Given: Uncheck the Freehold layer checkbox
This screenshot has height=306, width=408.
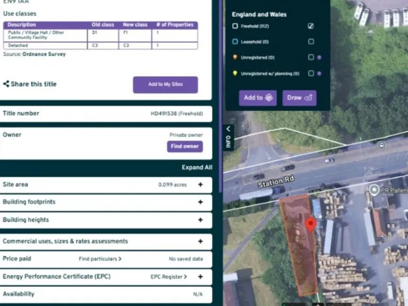Looking at the screenshot, I should [x=311, y=26].
